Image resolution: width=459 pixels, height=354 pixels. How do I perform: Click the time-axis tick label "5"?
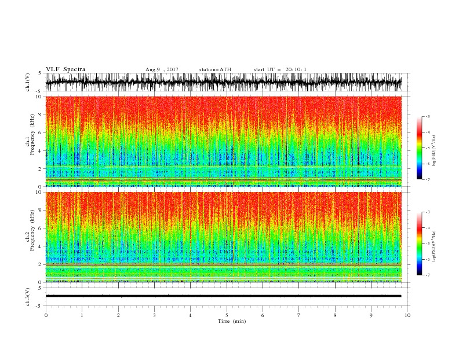pos(227,315)
